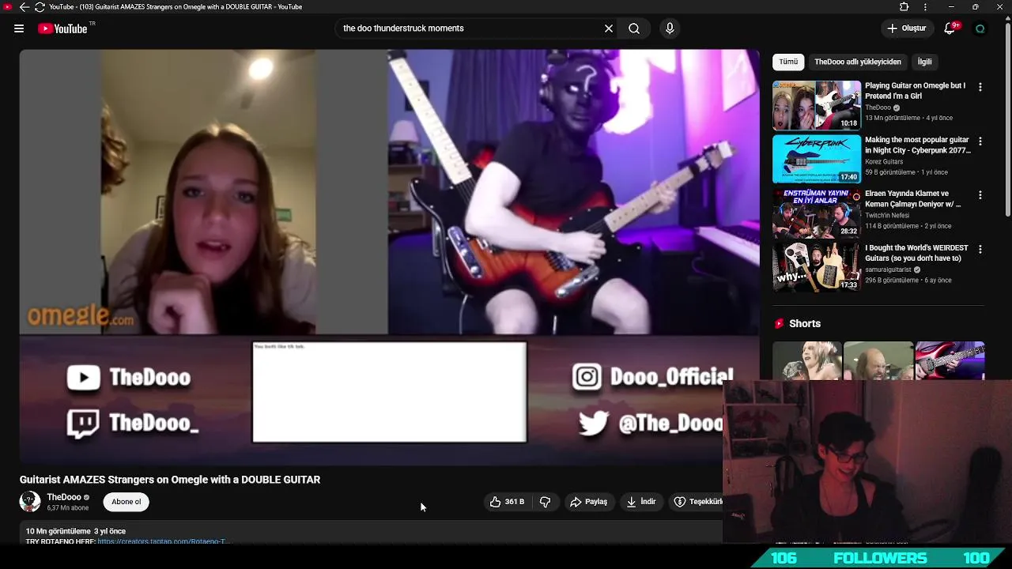Click the Teşekkürler thanks button
This screenshot has height=569, width=1012.
(697, 502)
